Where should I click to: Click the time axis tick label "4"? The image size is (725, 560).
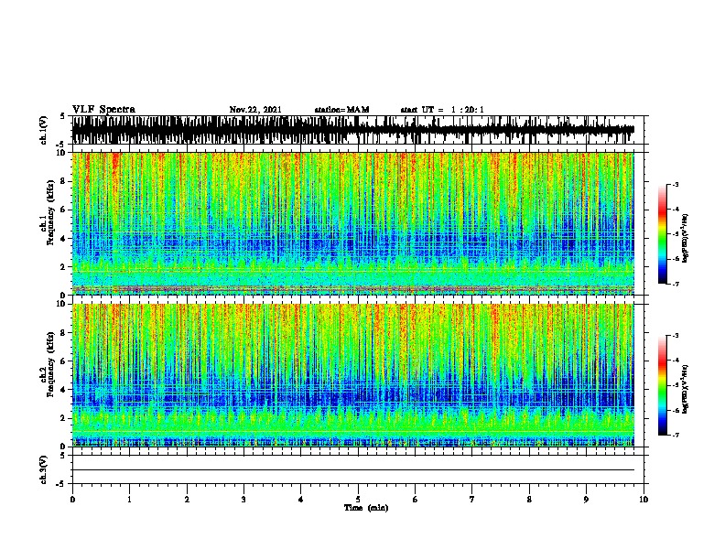pos(301,500)
